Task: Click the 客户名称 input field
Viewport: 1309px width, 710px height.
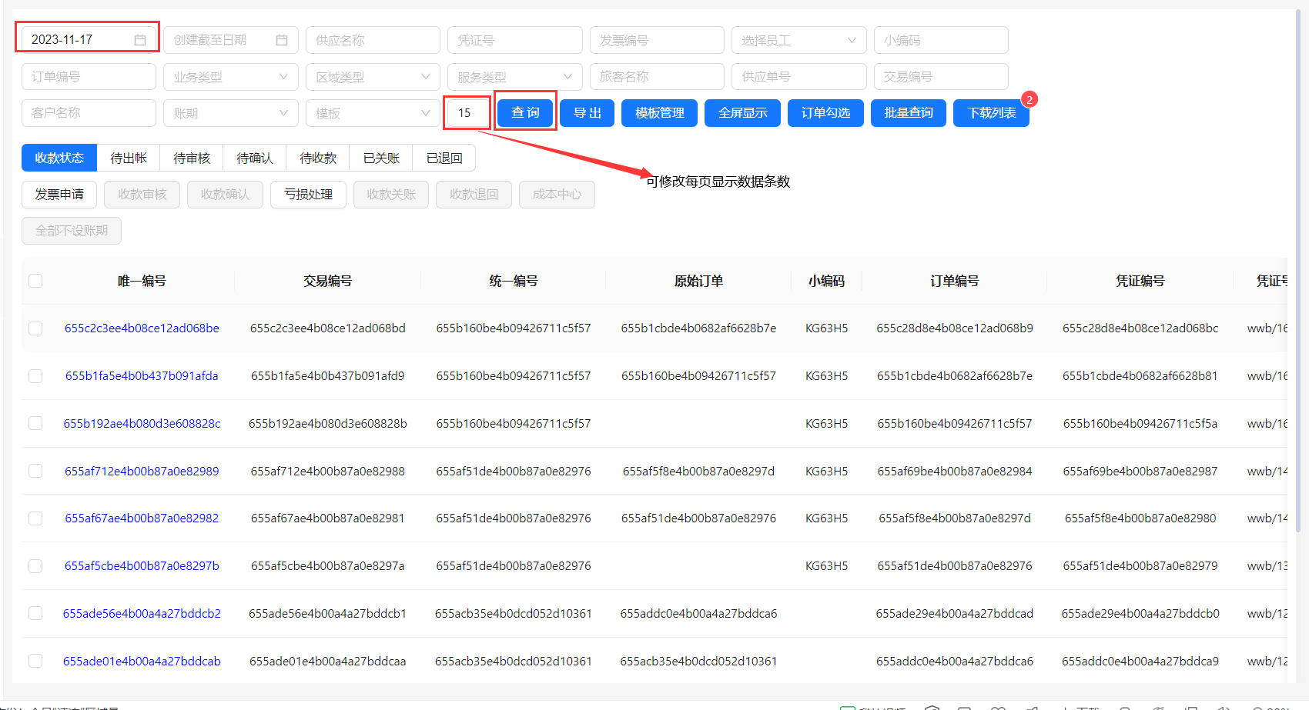Action: (x=89, y=113)
